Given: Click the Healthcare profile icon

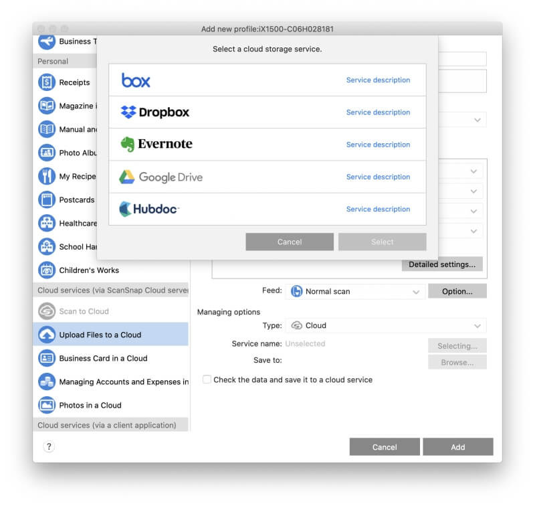Looking at the screenshot, I should [47, 224].
